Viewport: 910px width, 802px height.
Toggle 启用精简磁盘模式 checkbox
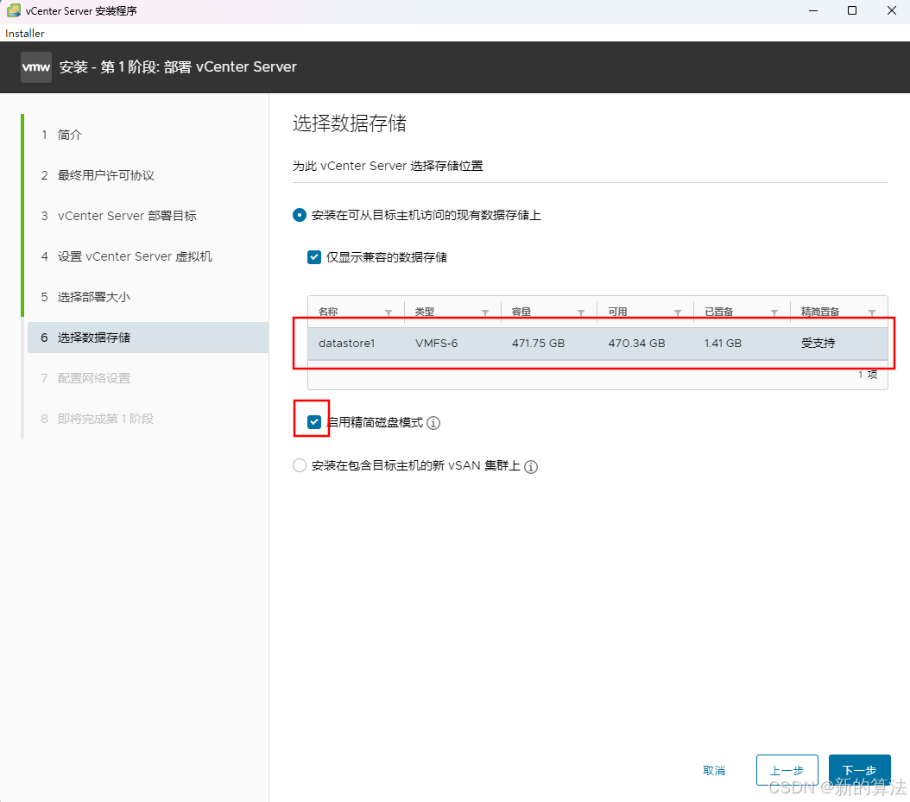pos(314,422)
